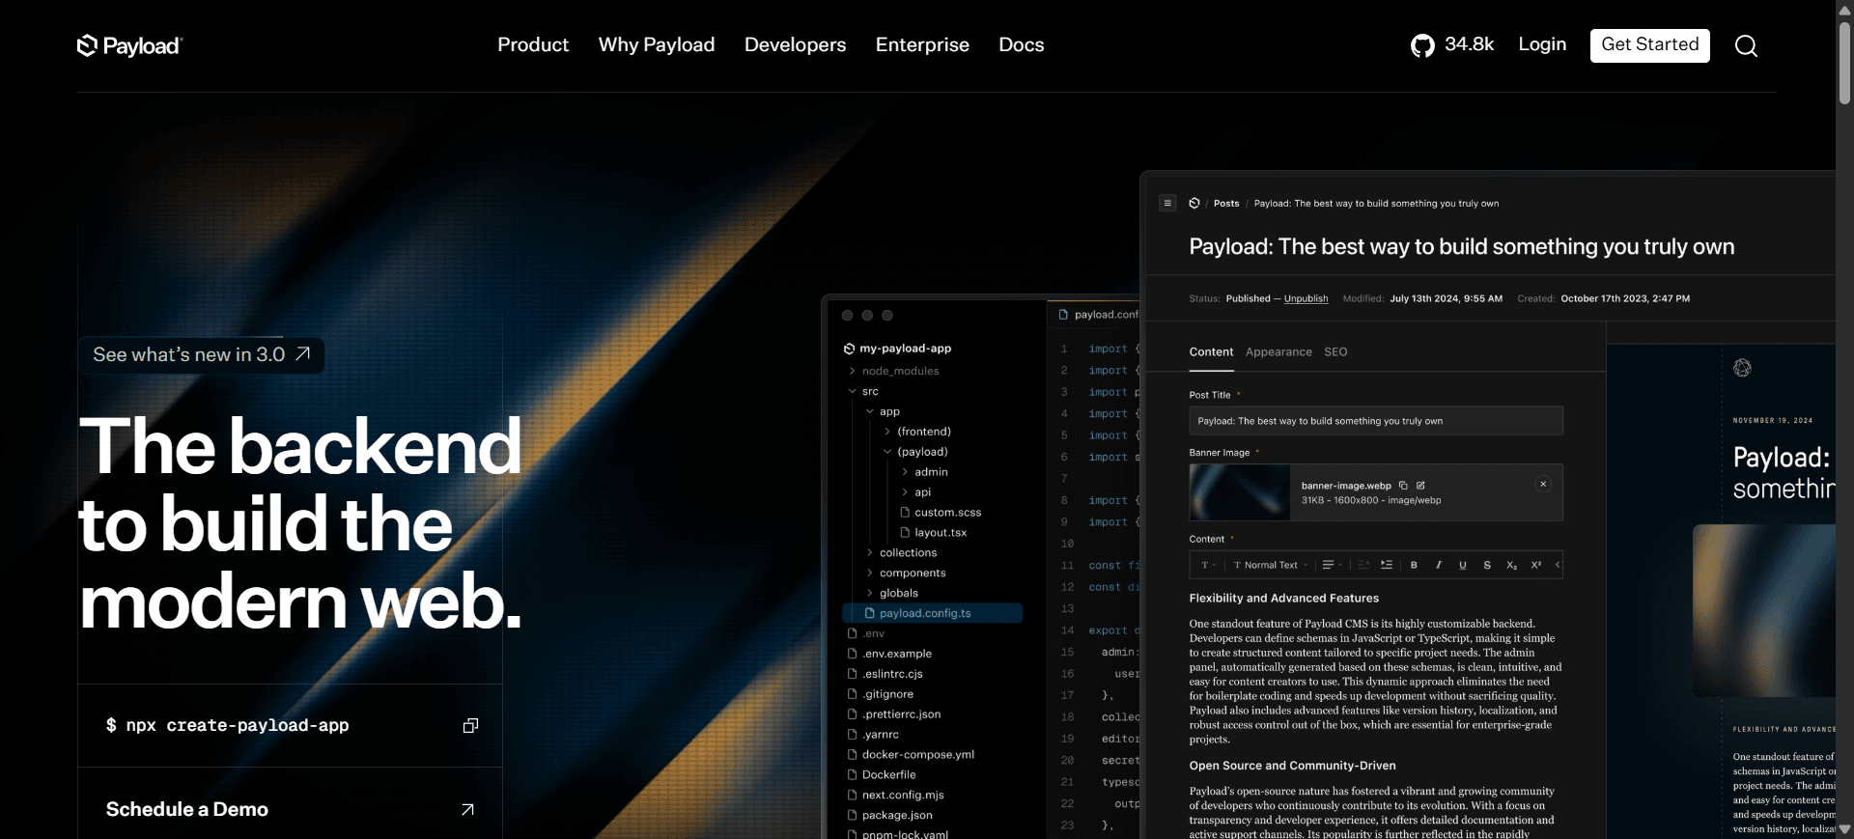Open the Developers menu
The height and width of the screenshot is (839, 1854).
click(795, 44)
